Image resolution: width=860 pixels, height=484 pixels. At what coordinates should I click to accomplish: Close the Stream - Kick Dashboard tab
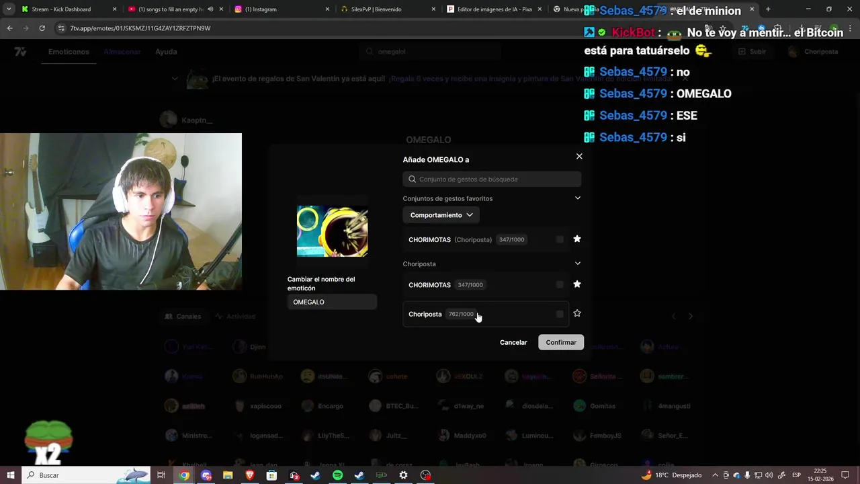pos(114,9)
